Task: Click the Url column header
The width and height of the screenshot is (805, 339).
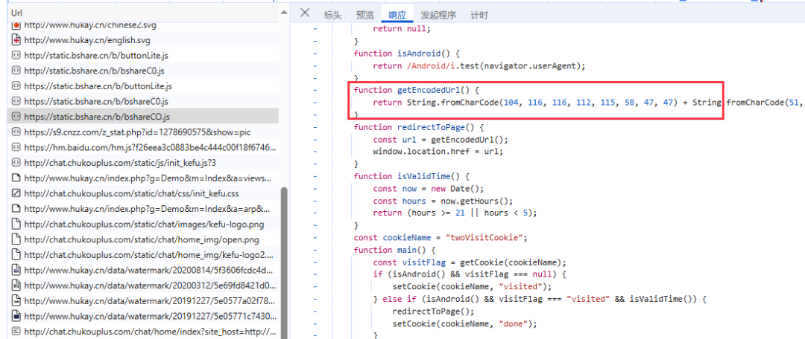Action: 144,13
